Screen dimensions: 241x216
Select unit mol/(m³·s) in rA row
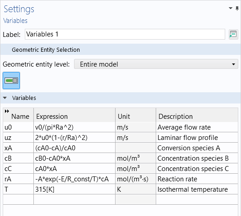[x=135, y=179]
